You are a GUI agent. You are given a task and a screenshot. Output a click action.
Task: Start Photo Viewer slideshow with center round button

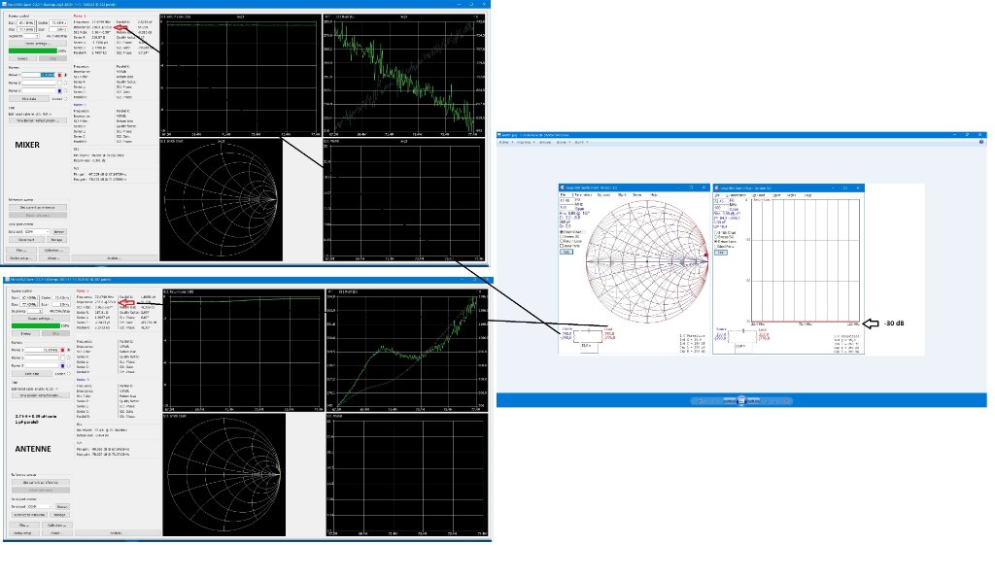click(x=741, y=401)
